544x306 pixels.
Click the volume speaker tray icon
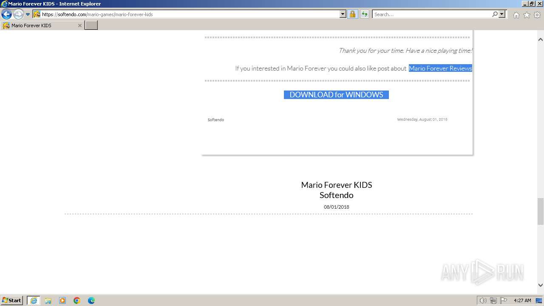[x=483, y=300]
